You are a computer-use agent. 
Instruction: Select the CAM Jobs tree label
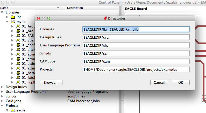13,101
